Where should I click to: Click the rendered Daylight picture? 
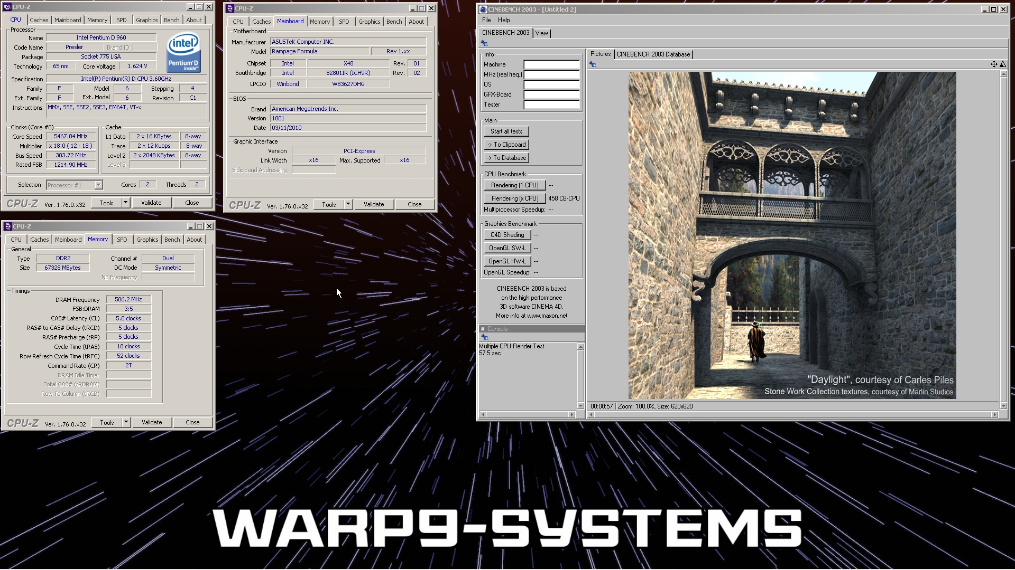792,235
